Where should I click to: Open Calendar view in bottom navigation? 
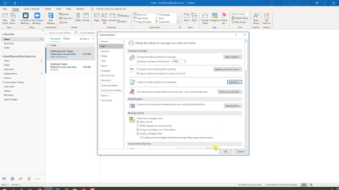coord(12,179)
